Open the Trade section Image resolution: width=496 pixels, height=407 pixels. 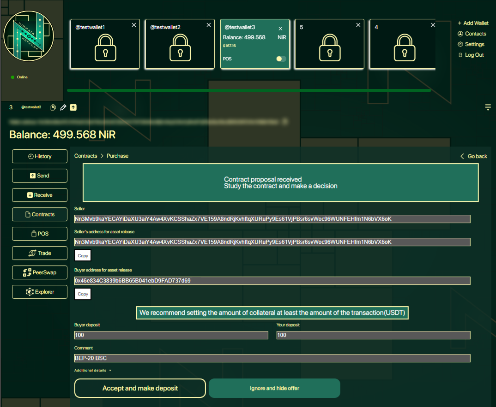40,253
